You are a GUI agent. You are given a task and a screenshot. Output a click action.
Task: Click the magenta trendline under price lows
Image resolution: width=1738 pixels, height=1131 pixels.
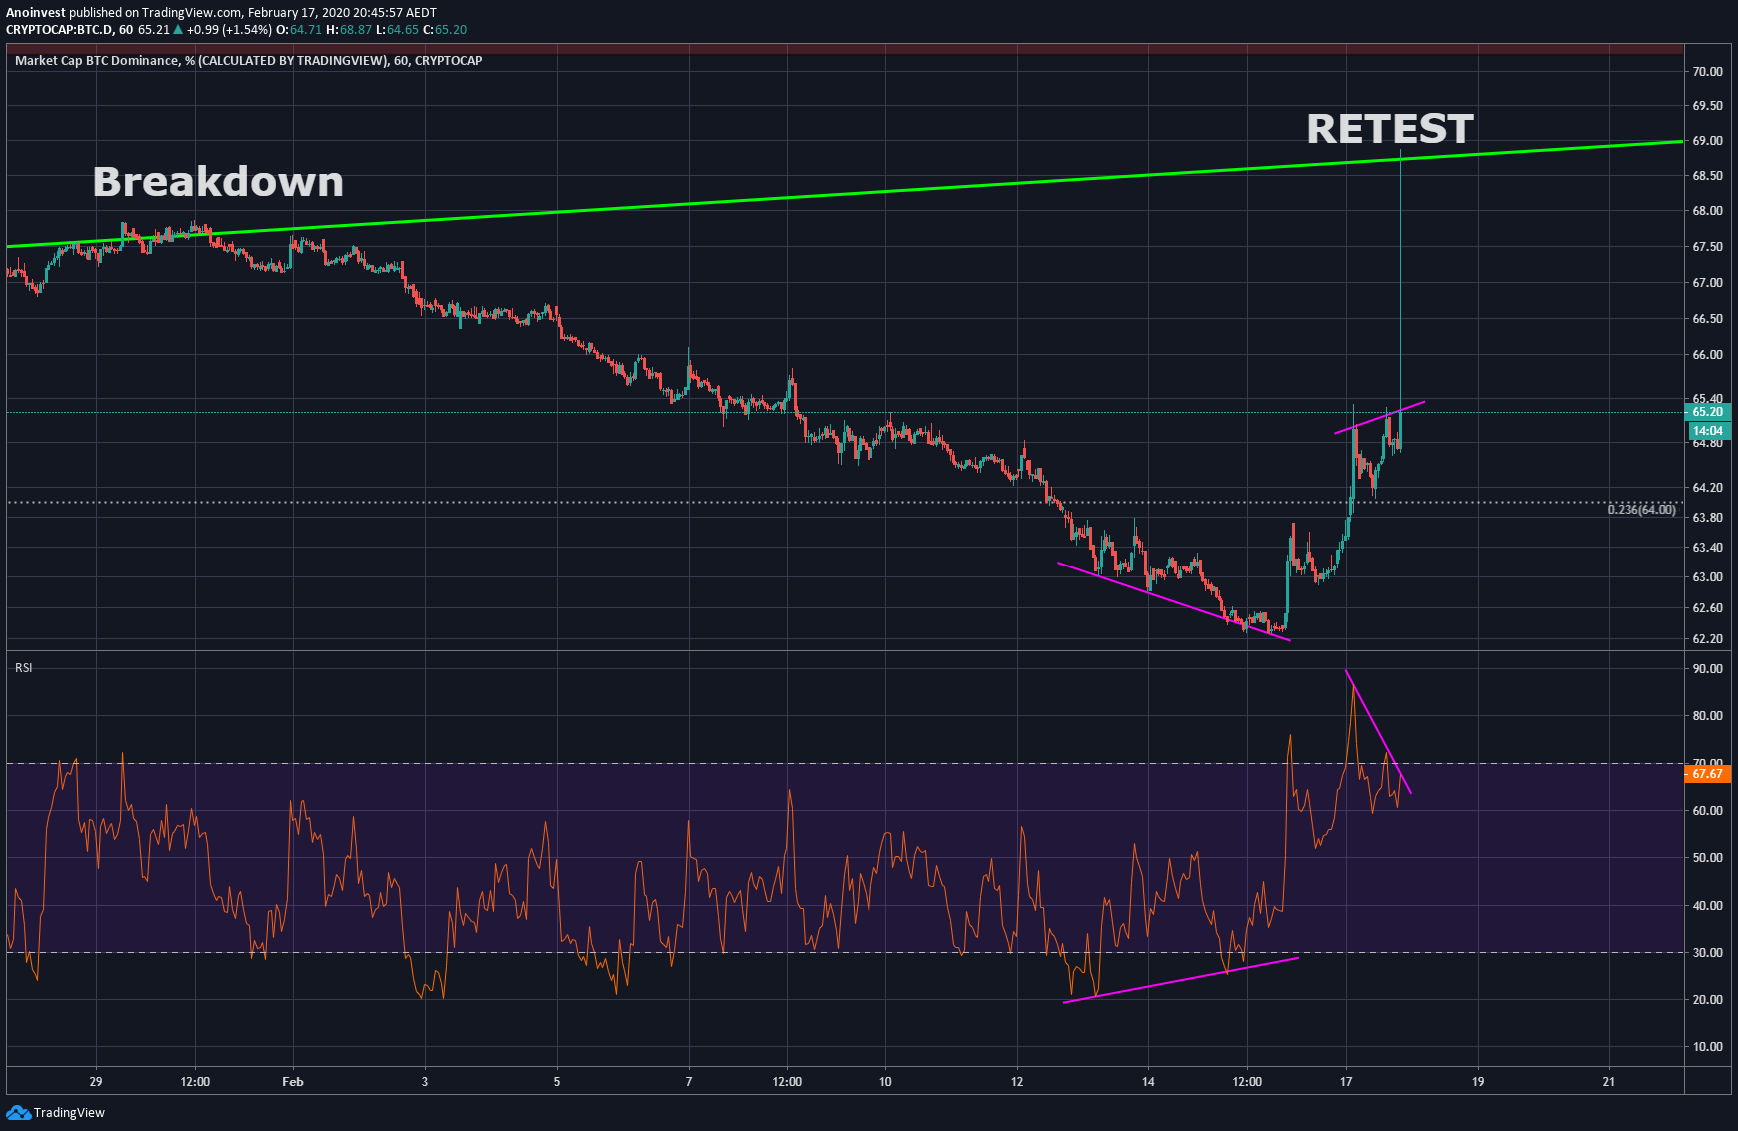coord(1174,601)
